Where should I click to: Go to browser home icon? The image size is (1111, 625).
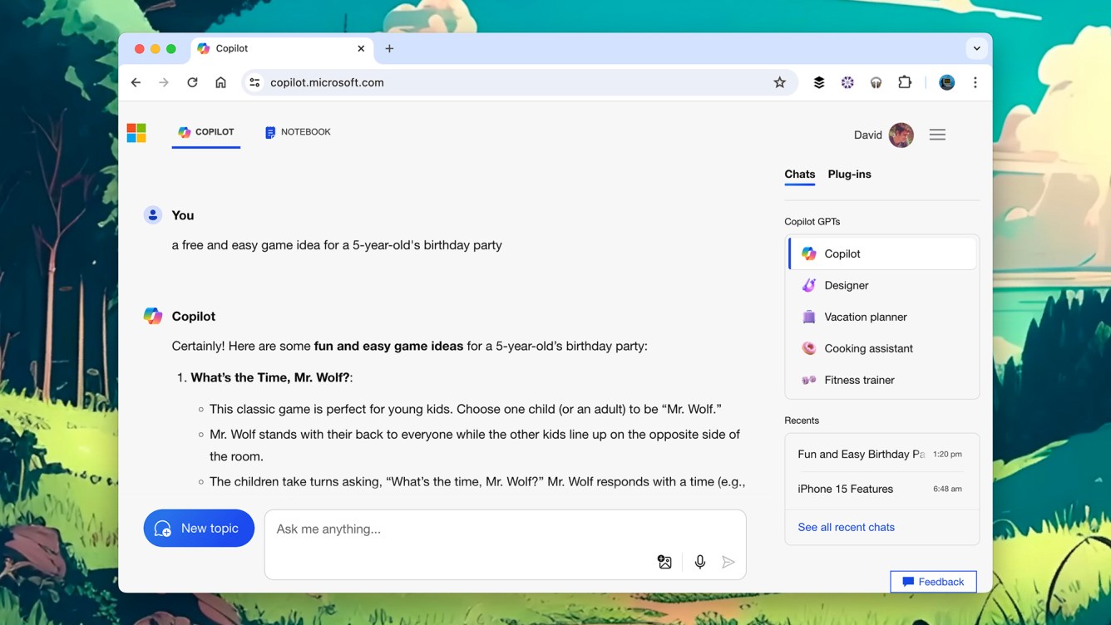pos(220,82)
